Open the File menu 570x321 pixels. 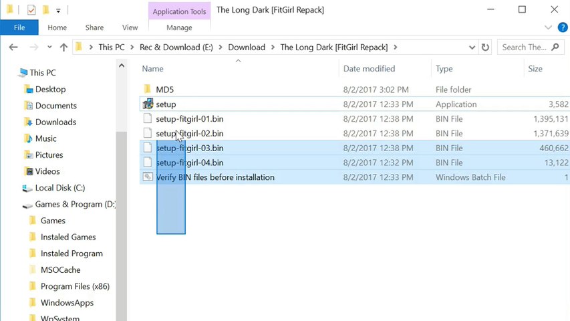pyautogui.click(x=19, y=27)
